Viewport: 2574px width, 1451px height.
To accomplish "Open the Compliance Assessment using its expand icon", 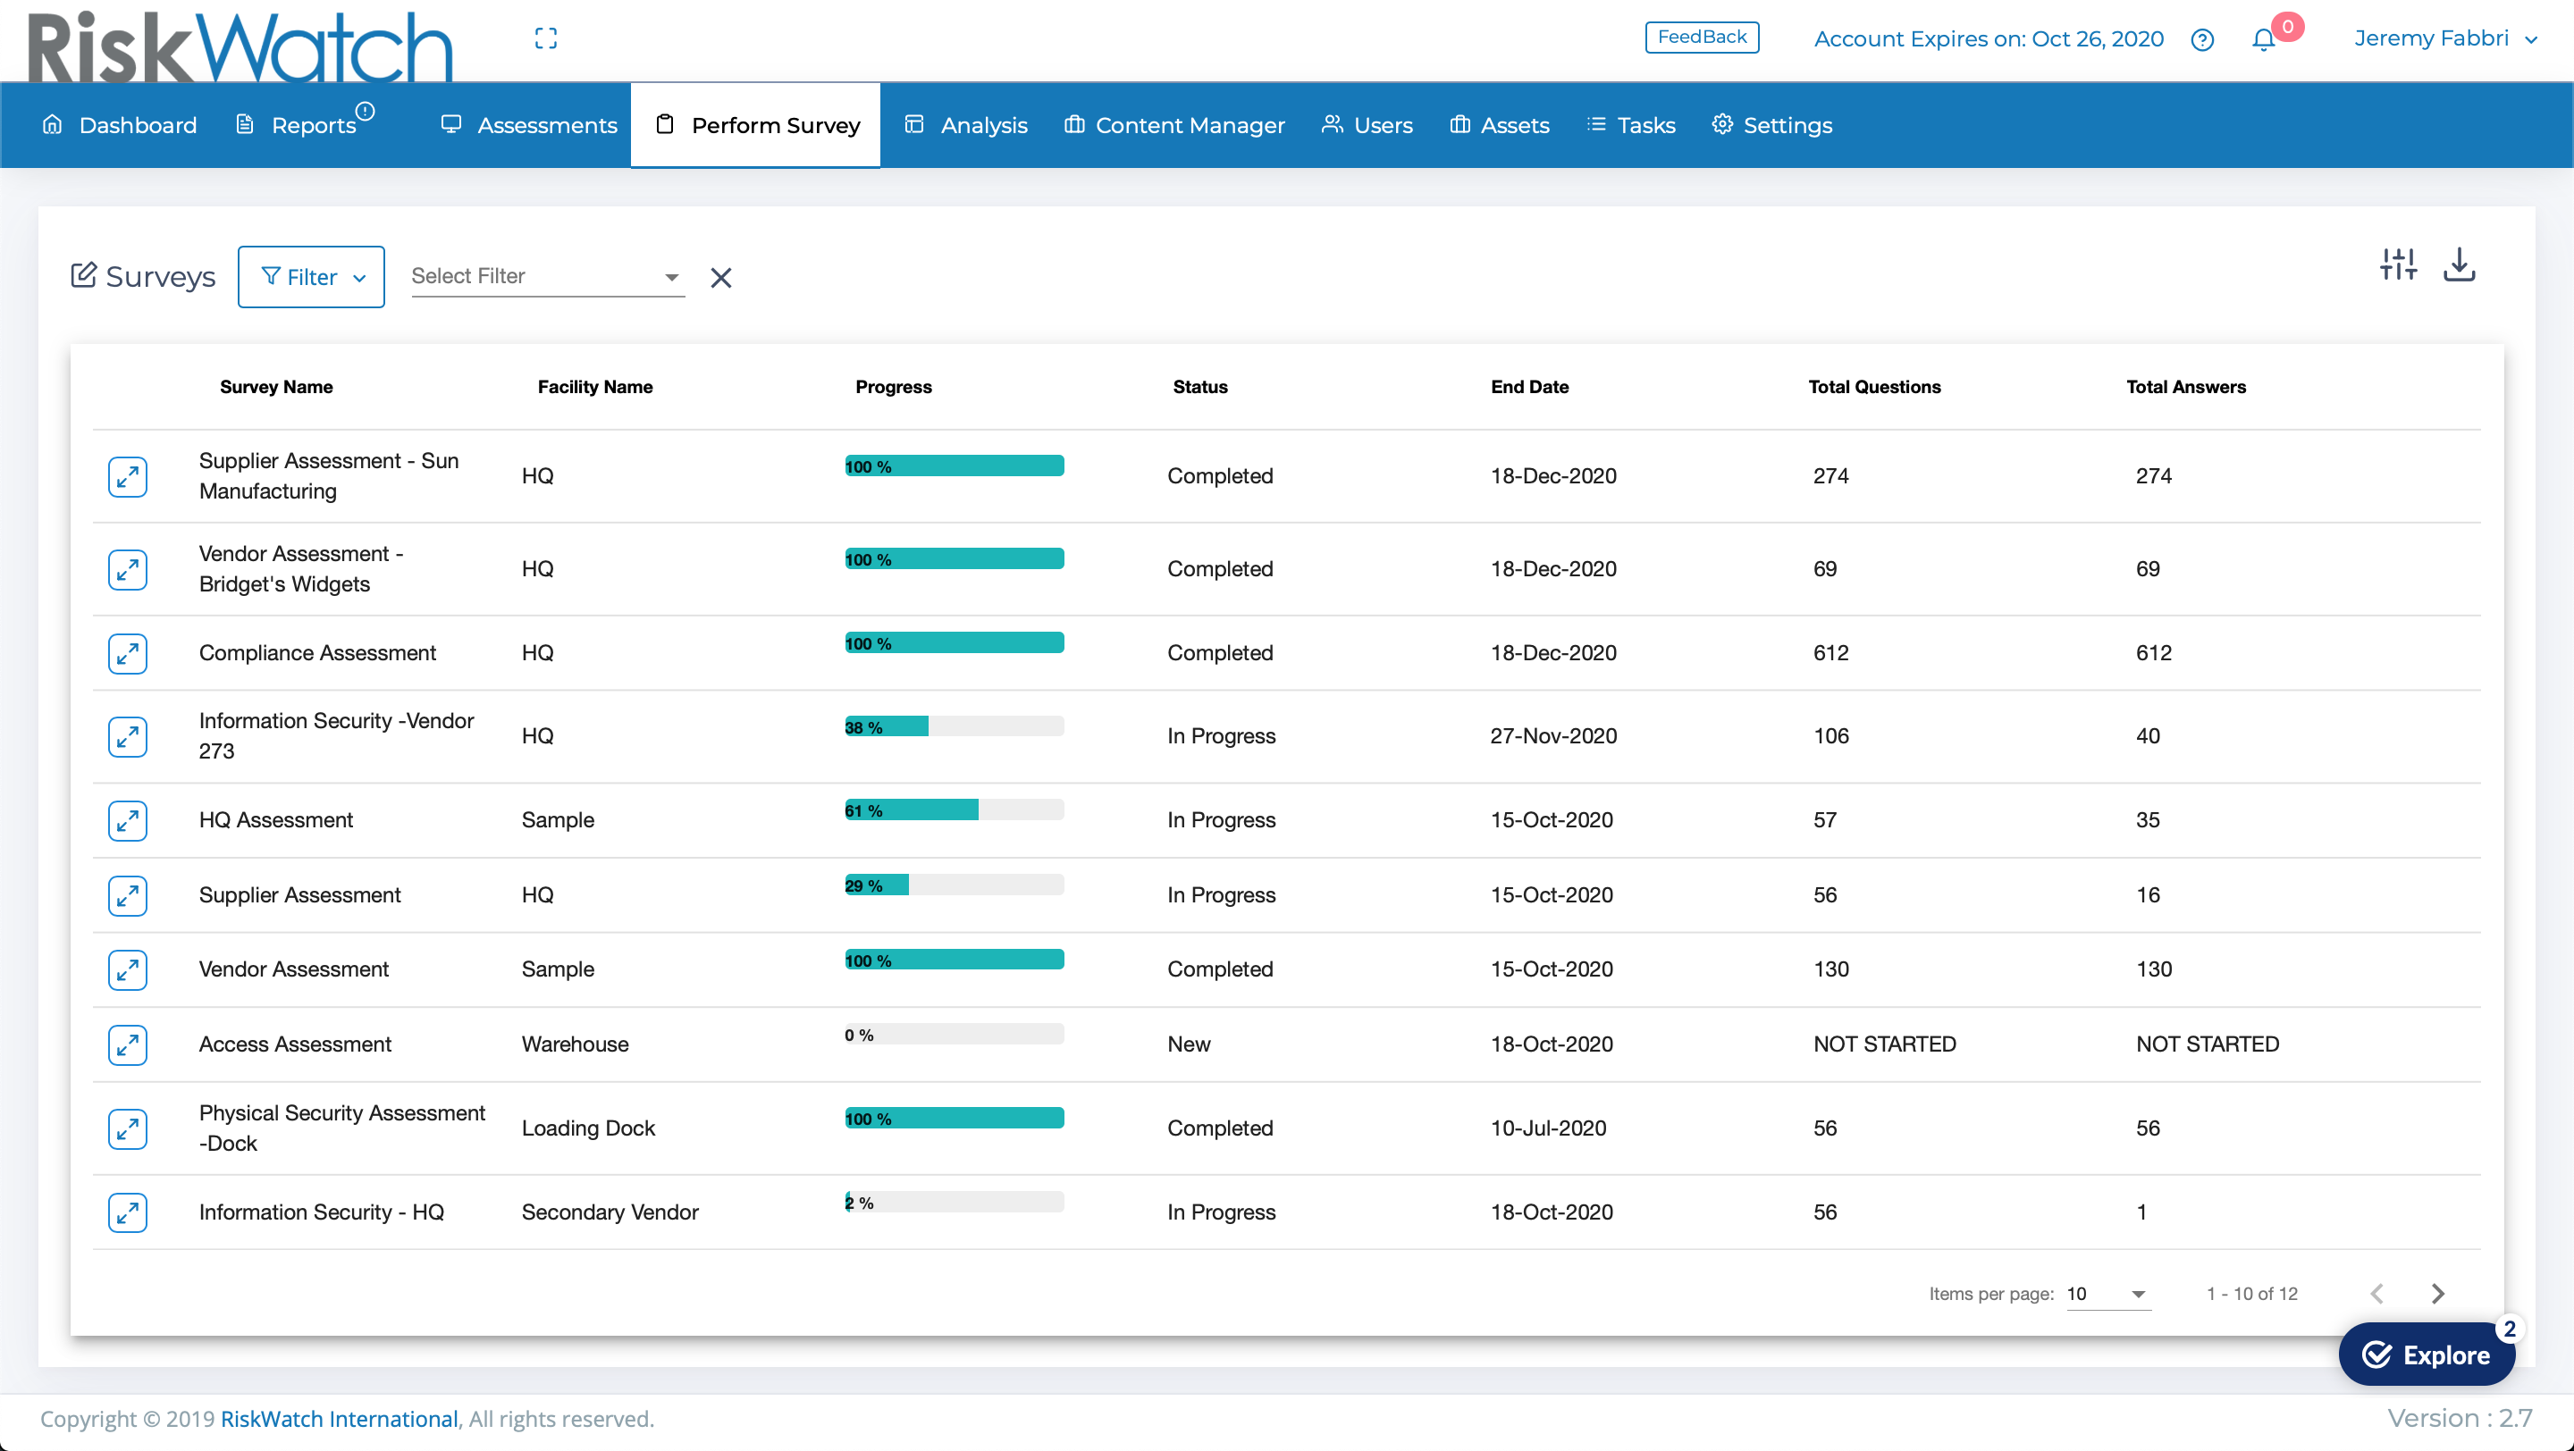I will [128, 653].
